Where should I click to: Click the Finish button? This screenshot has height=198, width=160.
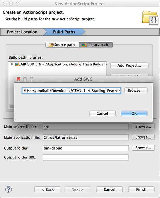coord(141,189)
